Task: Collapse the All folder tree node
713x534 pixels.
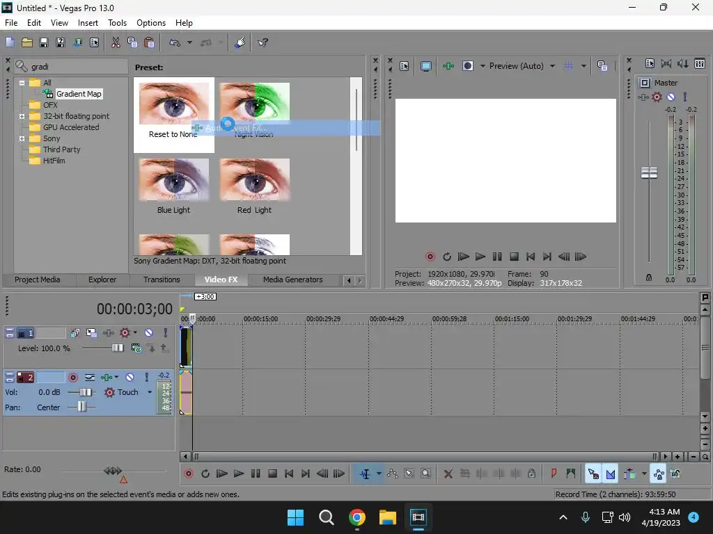Action: [x=22, y=83]
